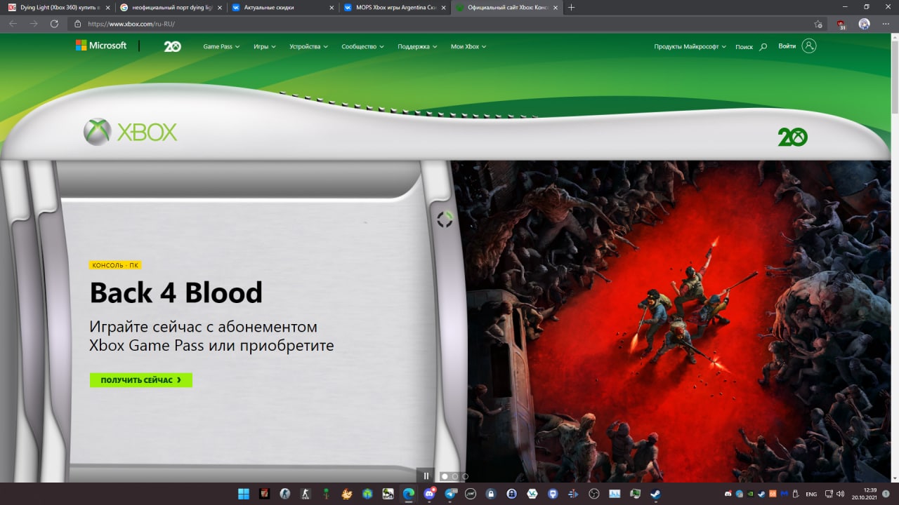This screenshot has height=505, width=899.
Task: Close the Dying Light (Xbox 360) tab
Action: click(107, 7)
